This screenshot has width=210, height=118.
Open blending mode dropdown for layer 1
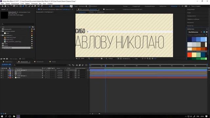click(x=60, y=70)
